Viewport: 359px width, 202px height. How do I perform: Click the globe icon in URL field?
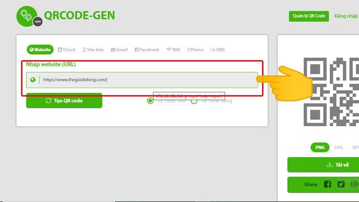pos(33,80)
